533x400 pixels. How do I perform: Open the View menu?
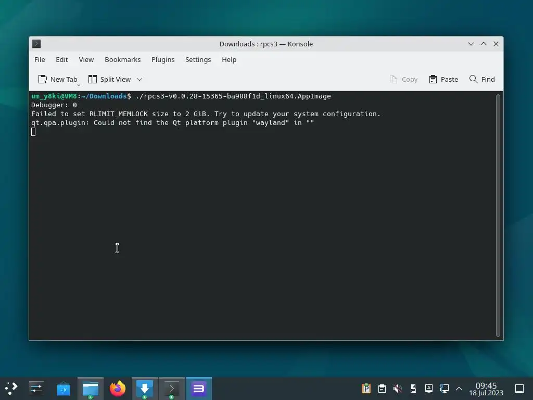coord(86,59)
